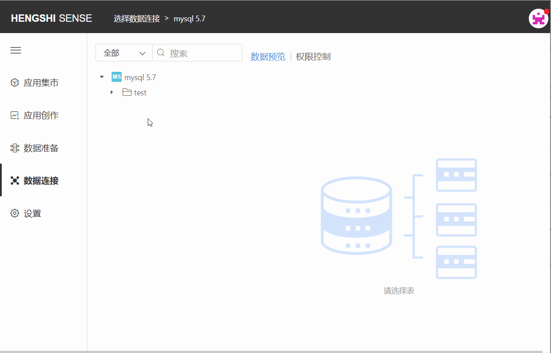Click 选择数据连接 breadcrumb link
This screenshot has width=551, height=353.
(137, 19)
